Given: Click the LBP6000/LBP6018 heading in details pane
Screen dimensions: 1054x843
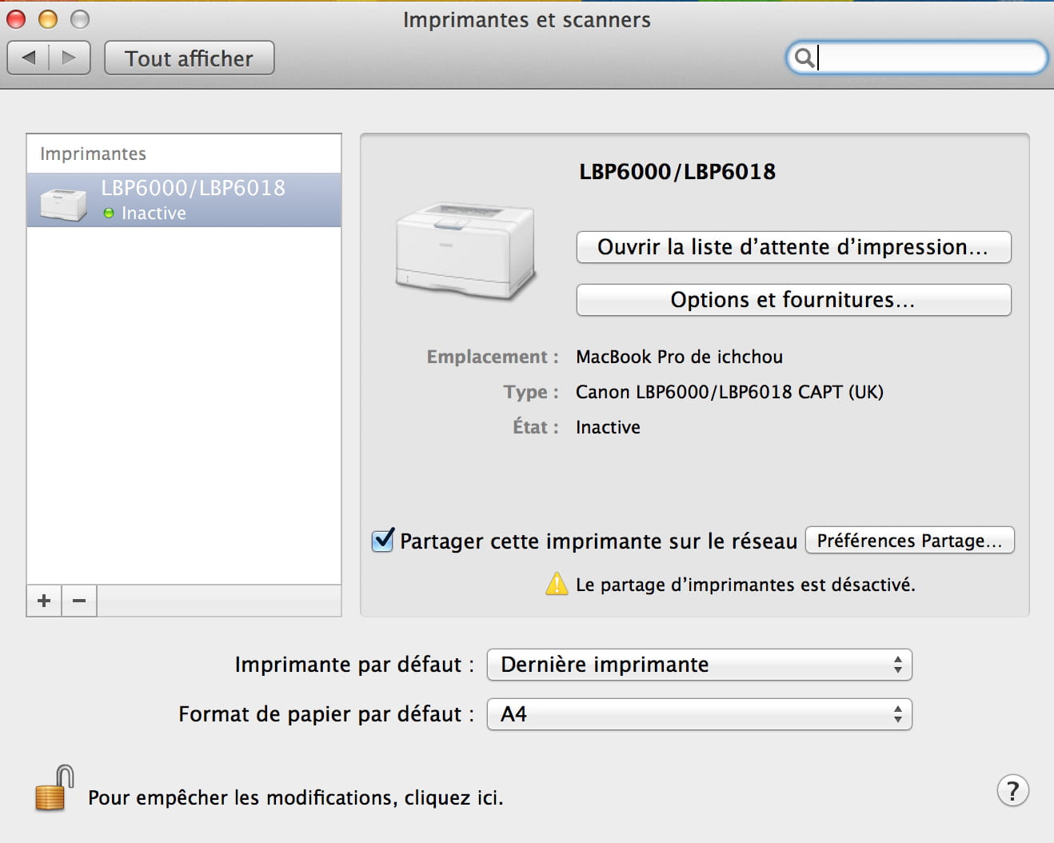Looking at the screenshot, I should pos(677,172).
